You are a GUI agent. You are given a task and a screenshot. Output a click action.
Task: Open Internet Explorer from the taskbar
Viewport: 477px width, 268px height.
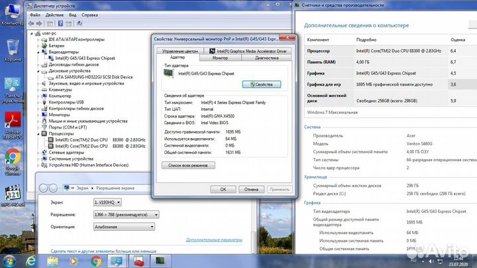tap(31, 261)
